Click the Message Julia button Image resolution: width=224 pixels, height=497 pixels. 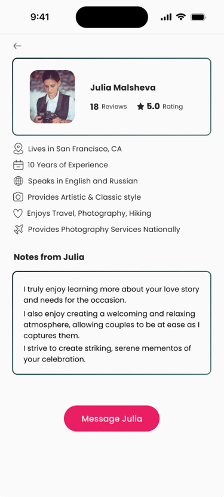(112, 418)
